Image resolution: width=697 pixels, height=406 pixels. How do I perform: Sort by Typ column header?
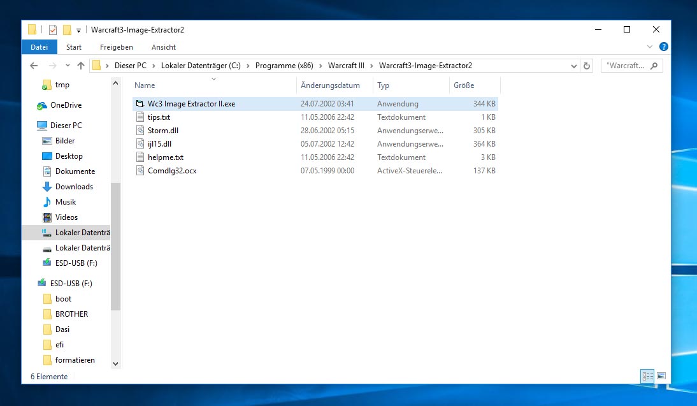pos(383,85)
